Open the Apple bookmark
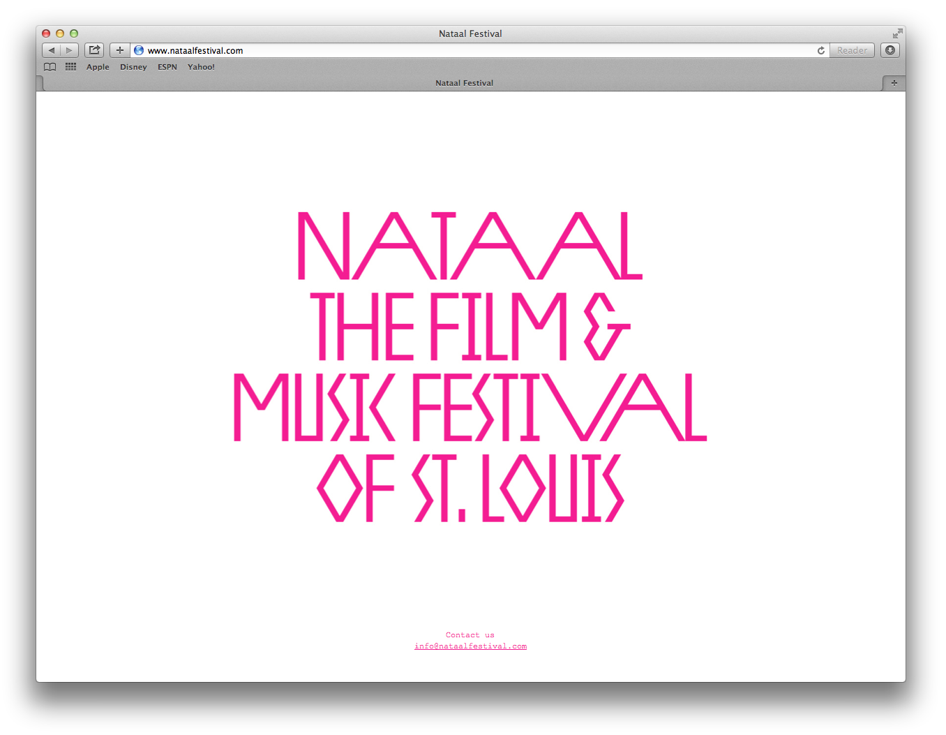Screen dimensions: 946x735 pos(98,67)
